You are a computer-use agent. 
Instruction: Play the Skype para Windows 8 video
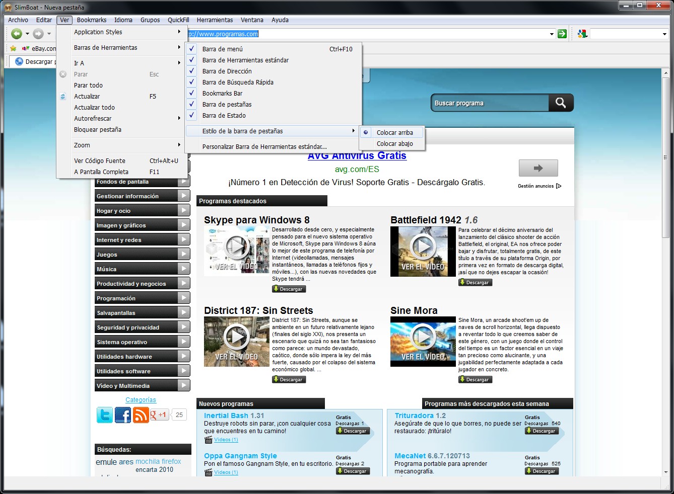[x=237, y=246]
